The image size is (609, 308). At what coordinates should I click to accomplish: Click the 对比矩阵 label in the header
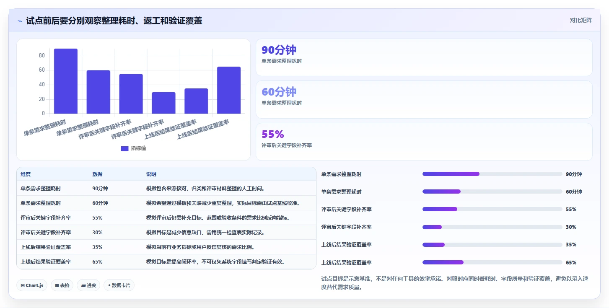580,20
